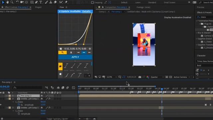Select the first Flow easing preset thumbnail
Image resolution: width=213 pixels, height=120 pixels.
[66, 66]
